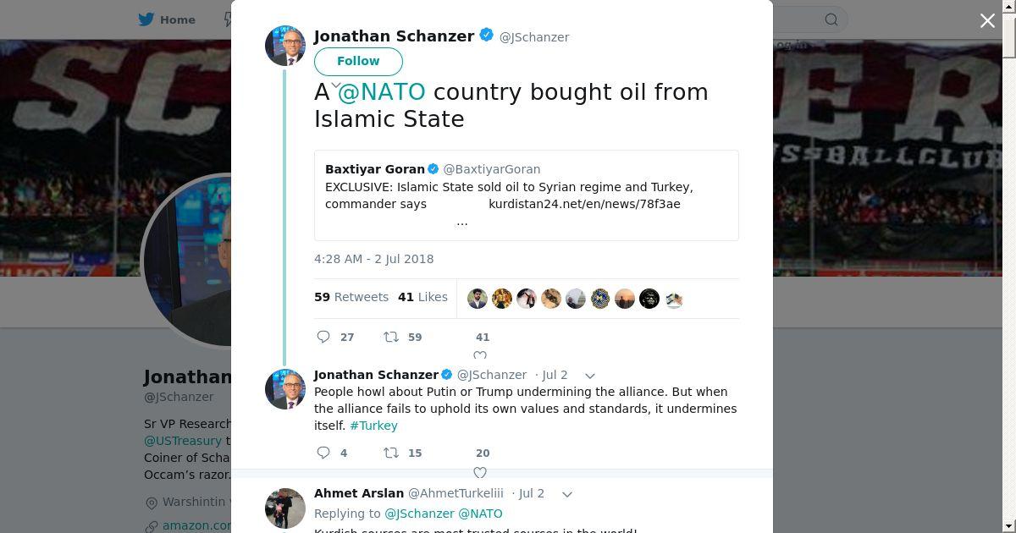Reply to the main NATO tweet
The width and height of the screenshot is (1016, 533).
click(323, 337)
